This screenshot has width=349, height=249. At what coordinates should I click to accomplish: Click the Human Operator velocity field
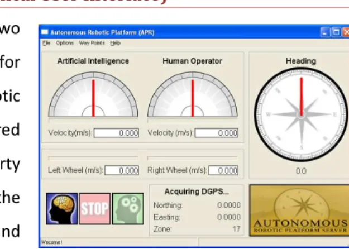tap(216, 133)
